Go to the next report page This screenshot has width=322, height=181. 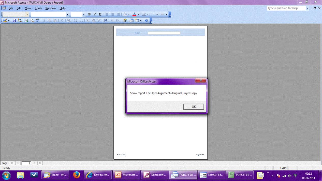34,163
